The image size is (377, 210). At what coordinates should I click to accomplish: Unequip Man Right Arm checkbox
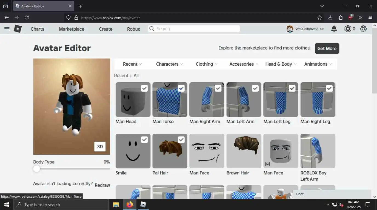click(x=218, y=88)
